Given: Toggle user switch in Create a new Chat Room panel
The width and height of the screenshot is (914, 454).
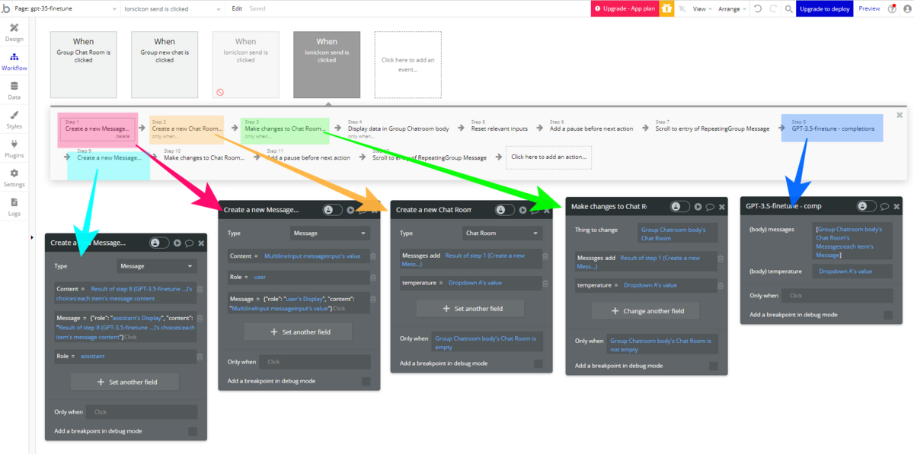Looking at the screenshot, I should point(505,210).
